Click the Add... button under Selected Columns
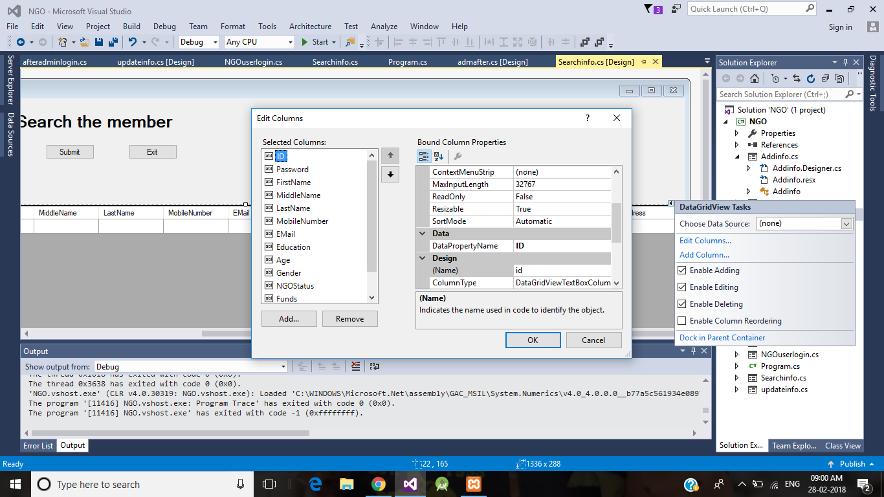 [289, 318]
